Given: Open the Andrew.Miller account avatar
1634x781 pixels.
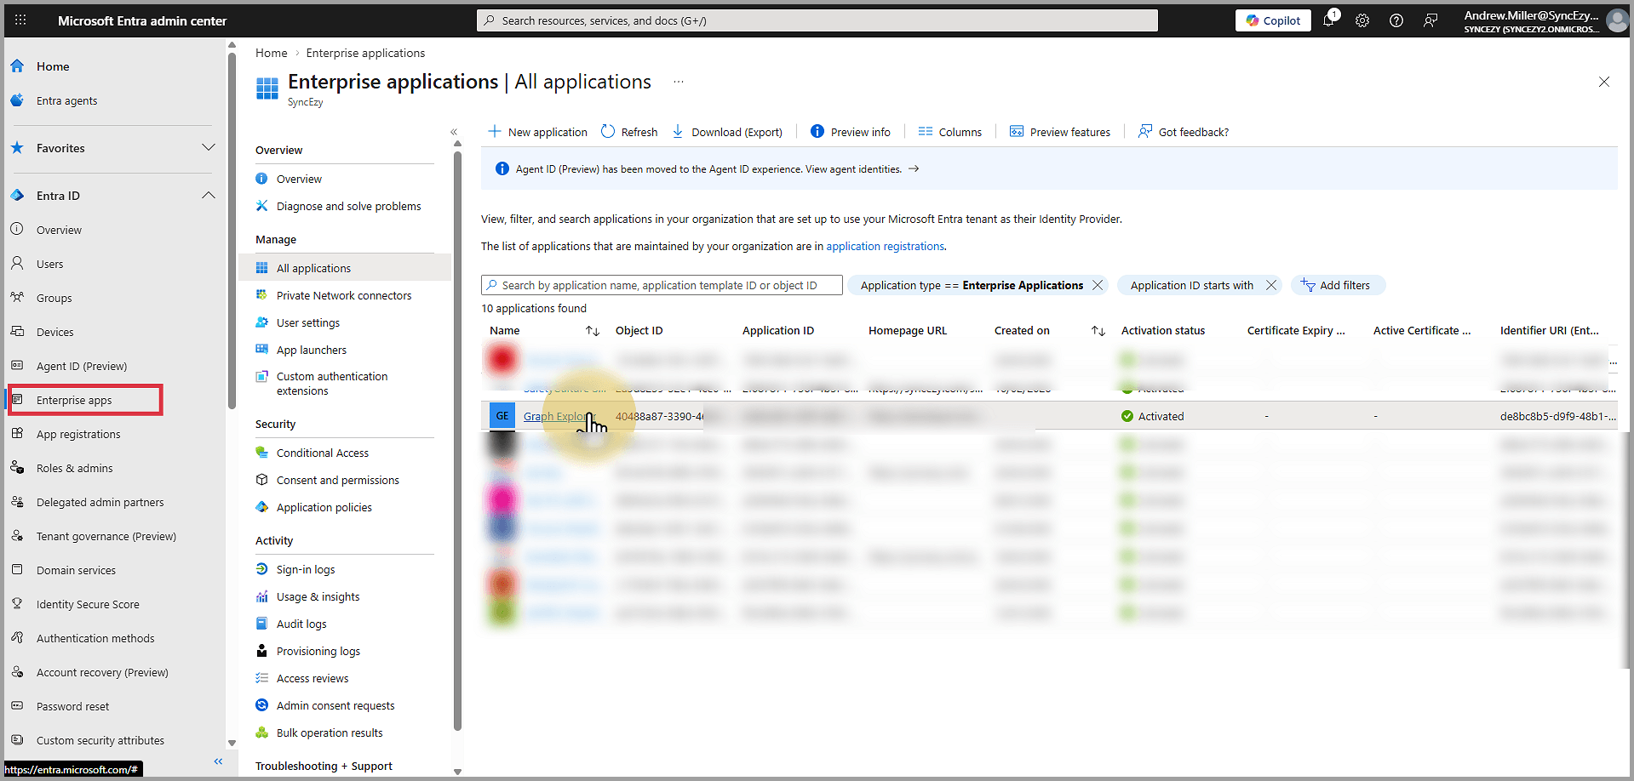Looking at the screenshot, I should [1616, 20].
